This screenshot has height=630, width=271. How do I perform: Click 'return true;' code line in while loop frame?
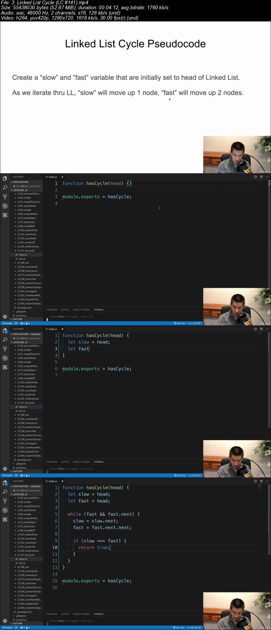(x=94, y=547)
